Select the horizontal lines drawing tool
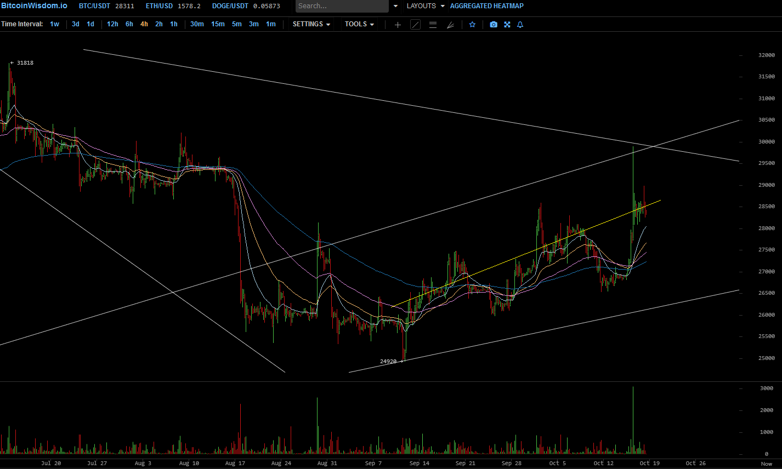The height and width of the screenshot is (469, 782). pyautogui.click(x=433, y=25)
